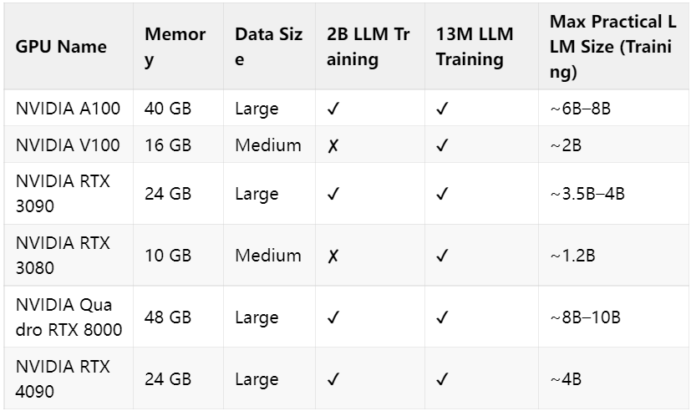Click the 13M LLM Training header
The image size is (691, 411).
(475, 47)
